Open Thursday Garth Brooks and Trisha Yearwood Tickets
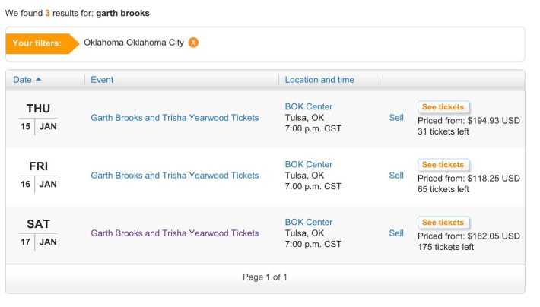This screenshot has width=540, height=307. tap(175, 118)
